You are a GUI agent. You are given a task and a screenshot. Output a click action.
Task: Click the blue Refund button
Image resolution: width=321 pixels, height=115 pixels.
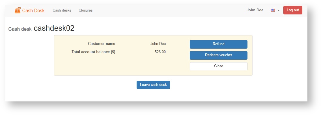coord(218,44)
